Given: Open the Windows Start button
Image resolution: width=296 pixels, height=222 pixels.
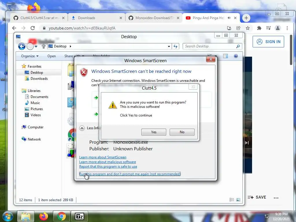Looking at the screenshot, I should tap(7, 216).
